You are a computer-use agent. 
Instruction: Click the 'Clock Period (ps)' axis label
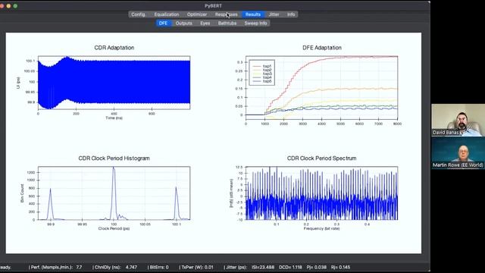coord(114,228)
